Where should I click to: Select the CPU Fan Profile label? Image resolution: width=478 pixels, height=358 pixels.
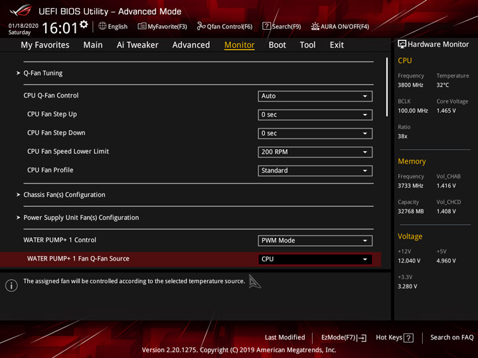[50, 170]
